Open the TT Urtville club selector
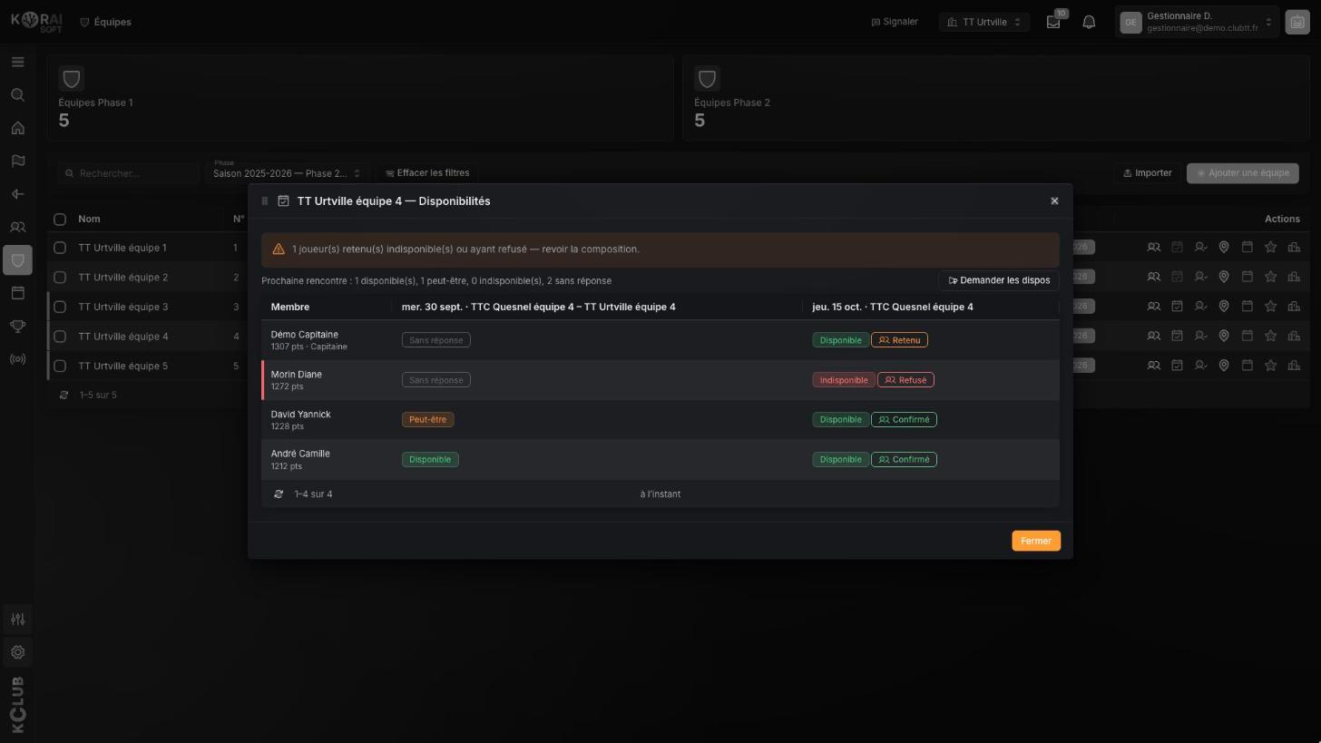Viewport: 1321px width, 743px height. pyautogui.click(x=984, y=22)
